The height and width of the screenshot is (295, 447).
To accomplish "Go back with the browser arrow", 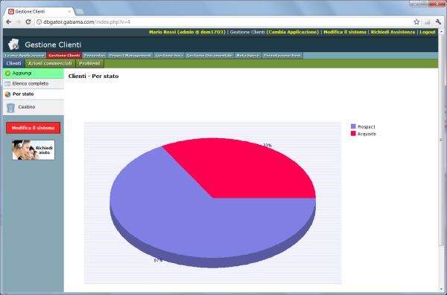I will 8,22.
